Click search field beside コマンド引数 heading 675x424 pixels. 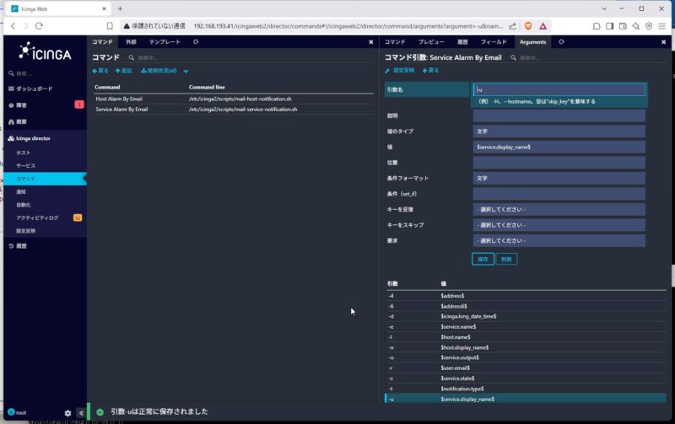(530, 57)
